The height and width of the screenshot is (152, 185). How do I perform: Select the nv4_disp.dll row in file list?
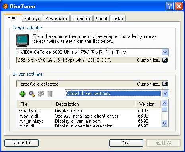coord(89,111)
